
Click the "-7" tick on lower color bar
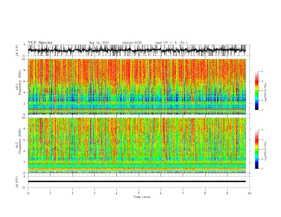click(x=262, y=169)
